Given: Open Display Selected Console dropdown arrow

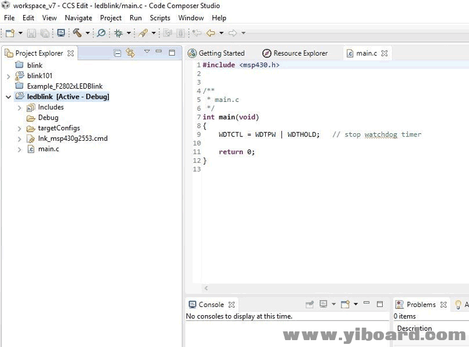Looking at the screenshot, I should point(333,304).
